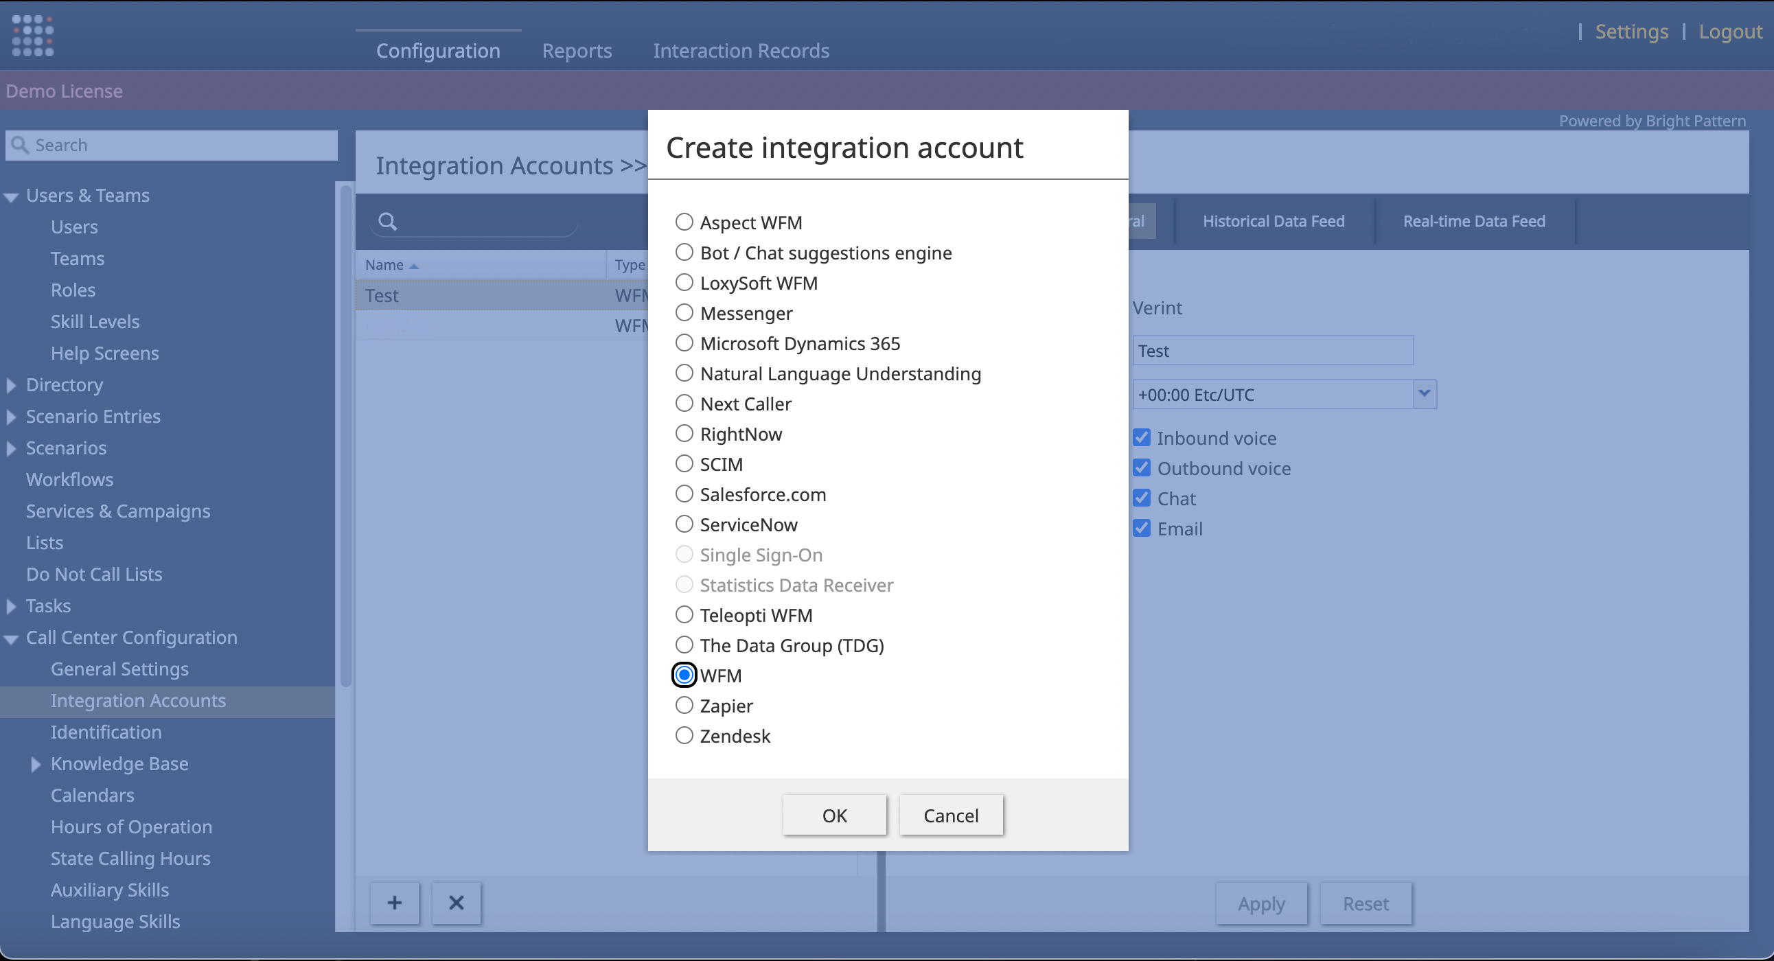The height and width of the screenshot is (961, 1774).
Task: Collapse the Call Center Configuration section
Action: (11, 639)
